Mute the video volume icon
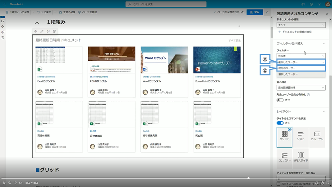 [x=21, y=183]
